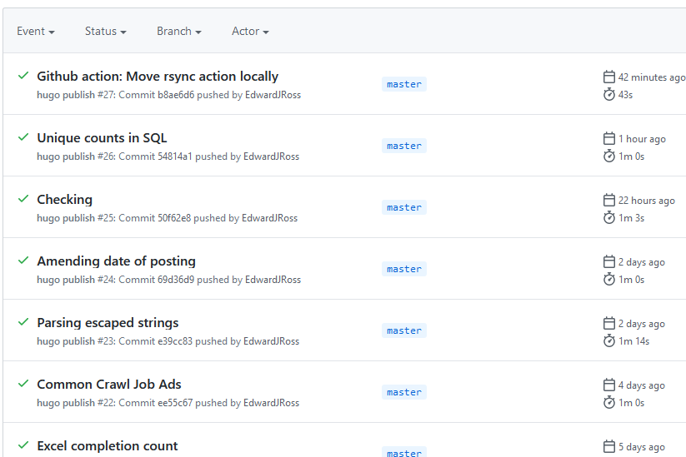Open the 'Excel completion count' workflow run
The height and width of the screenshot is (457, 686).
[108, 446]
